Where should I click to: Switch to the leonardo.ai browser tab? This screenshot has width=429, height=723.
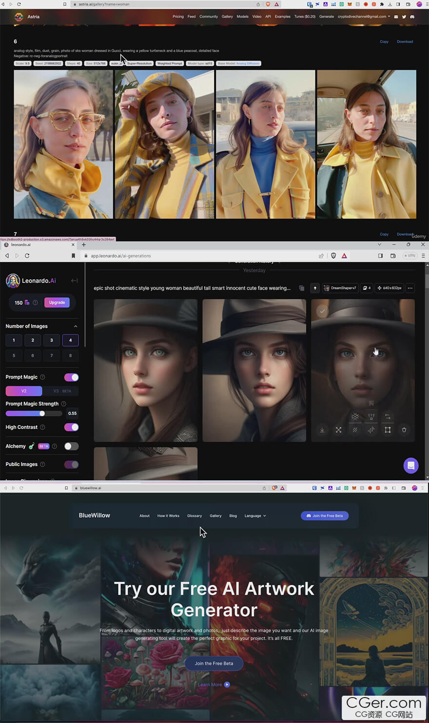(x=39, y=245)
